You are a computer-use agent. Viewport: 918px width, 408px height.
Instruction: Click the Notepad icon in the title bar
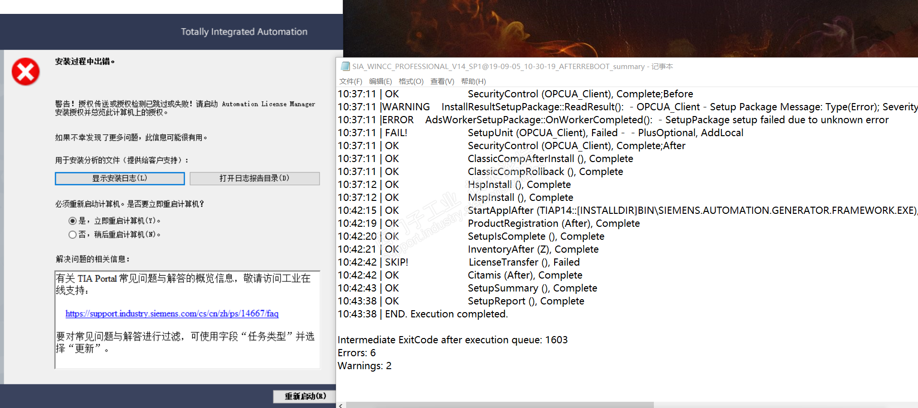click(345, 66)
